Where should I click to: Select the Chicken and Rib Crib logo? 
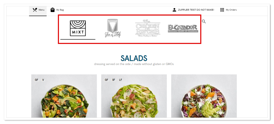(x=148, y=28)
